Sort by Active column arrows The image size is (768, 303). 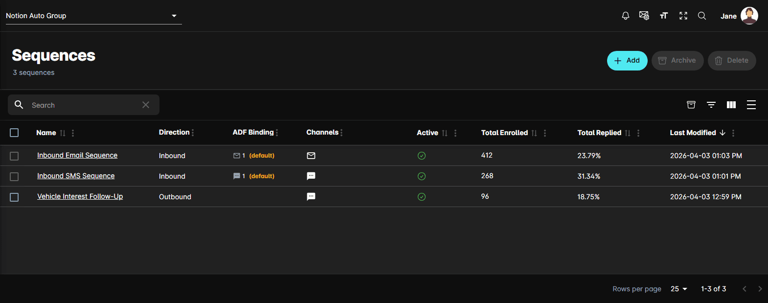[445, 133]
